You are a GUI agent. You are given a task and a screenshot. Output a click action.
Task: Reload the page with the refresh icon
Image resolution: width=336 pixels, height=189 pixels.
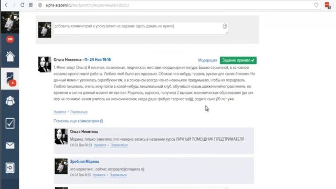(x=22, y=5)
